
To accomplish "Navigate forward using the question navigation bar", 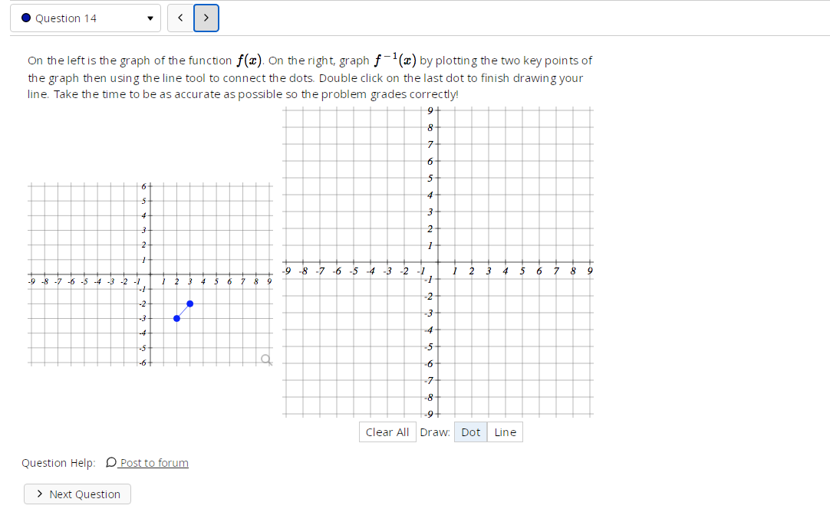I will 206,18.
